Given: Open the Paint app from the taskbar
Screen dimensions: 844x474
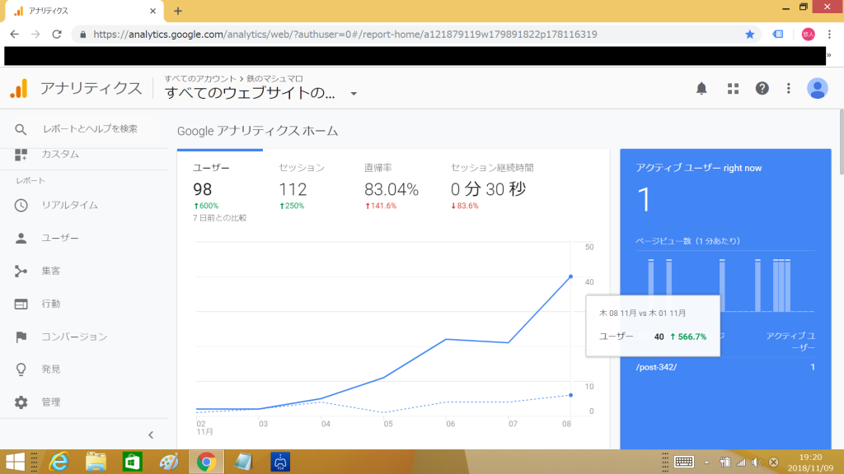Looking at the screenshot, I should click(169, 462).
